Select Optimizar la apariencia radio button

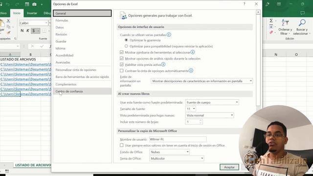click(x=126, y=40)
